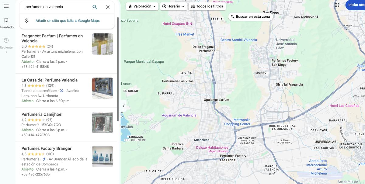Click Hotel Guaparo INN on map
The height and width of the screenshot is (184, 365).
click(x=177, y=24)
